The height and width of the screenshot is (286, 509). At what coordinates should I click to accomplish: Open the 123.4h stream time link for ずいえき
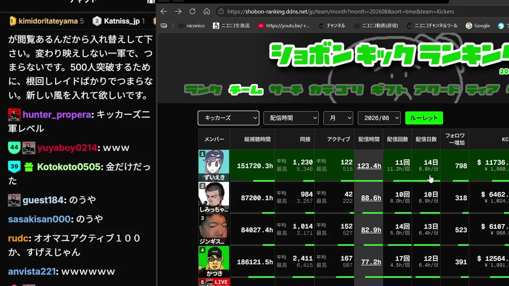(x=369, y=166)
